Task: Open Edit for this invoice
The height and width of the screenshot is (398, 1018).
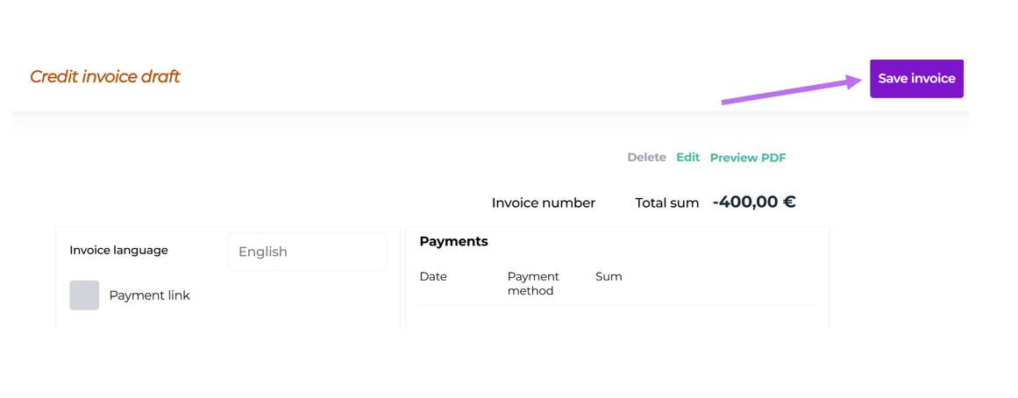Action: (687, 158)
